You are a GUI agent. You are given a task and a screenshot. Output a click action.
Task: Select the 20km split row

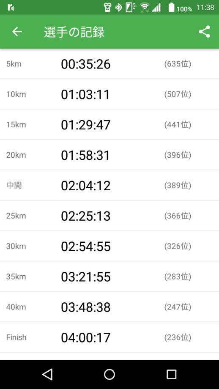109,155
